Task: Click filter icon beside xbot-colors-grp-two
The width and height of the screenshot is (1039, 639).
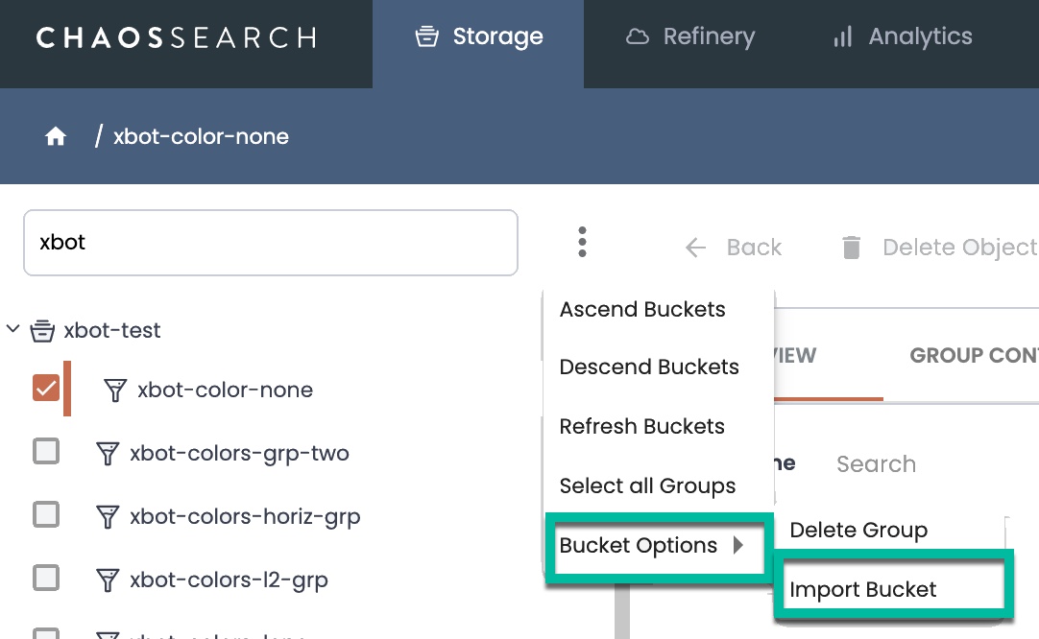Action: [x=108, y=454]
